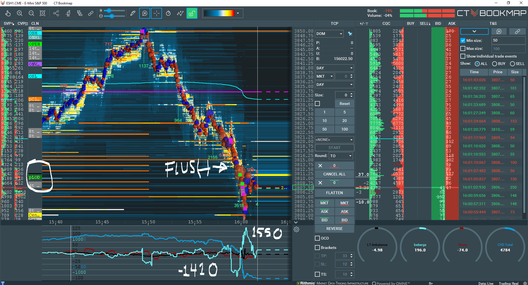This screenshot has height=285, width=528.
Task: Open the gear settings below price axis
Action: click(296, 229)
